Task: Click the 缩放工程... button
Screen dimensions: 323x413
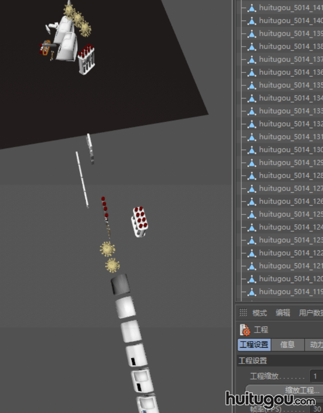Action: 285,390
